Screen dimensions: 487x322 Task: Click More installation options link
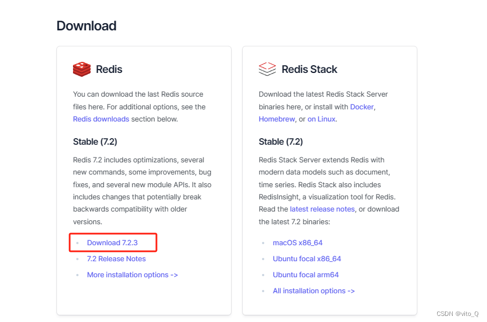(x=132, y=275)
